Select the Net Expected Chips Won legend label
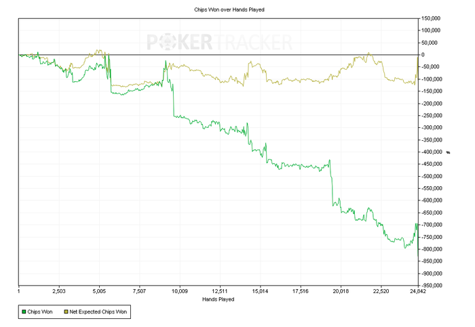 pos(98,311)
